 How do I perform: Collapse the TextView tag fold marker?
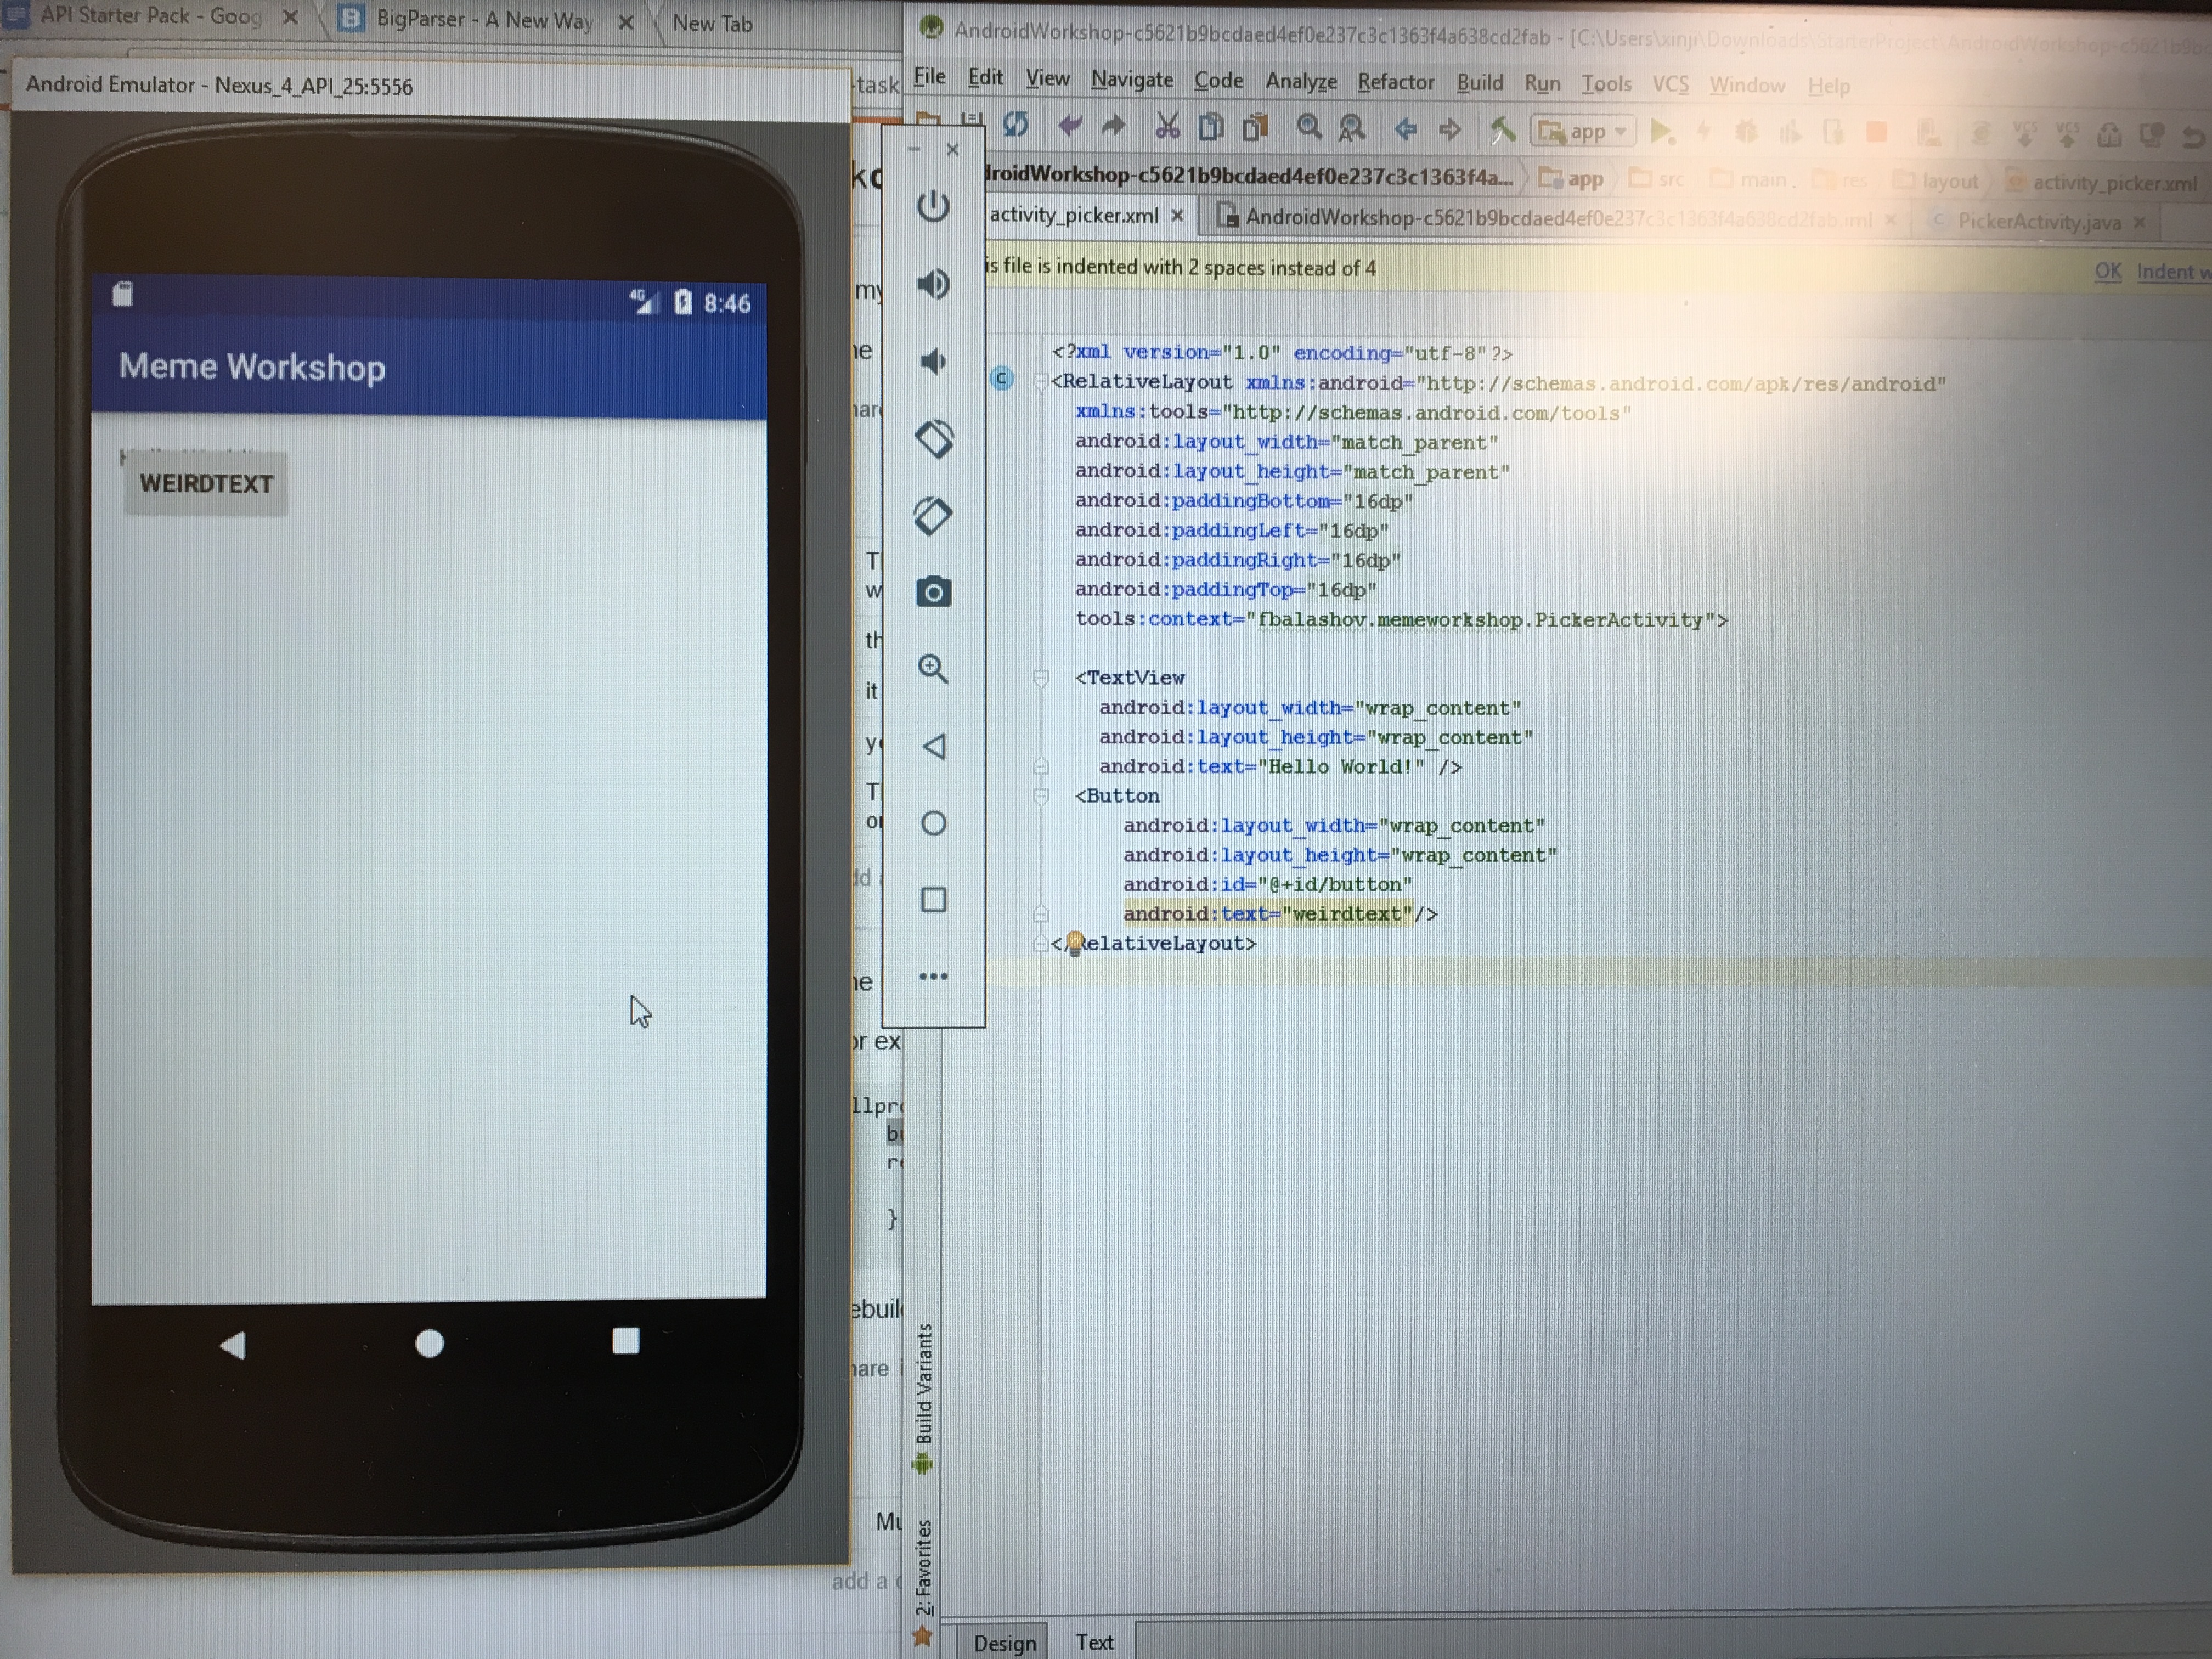[x=1041, y=678]
